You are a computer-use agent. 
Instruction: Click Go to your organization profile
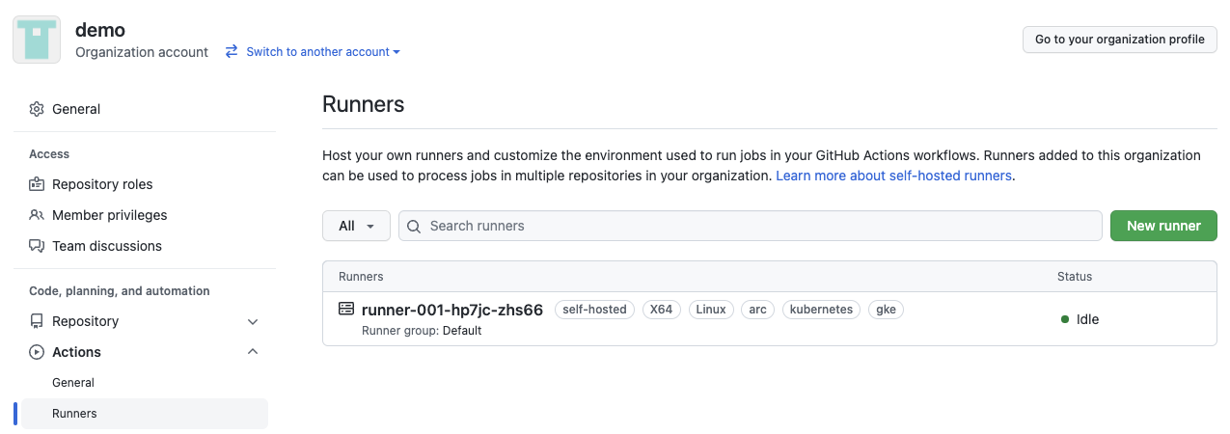click(x=1120, y=40)
